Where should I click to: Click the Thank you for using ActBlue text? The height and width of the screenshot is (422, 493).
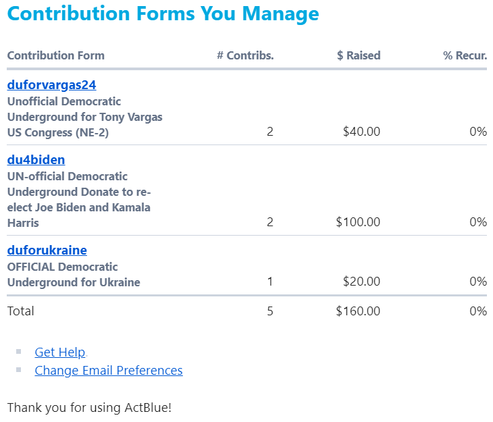click(89, 408)
